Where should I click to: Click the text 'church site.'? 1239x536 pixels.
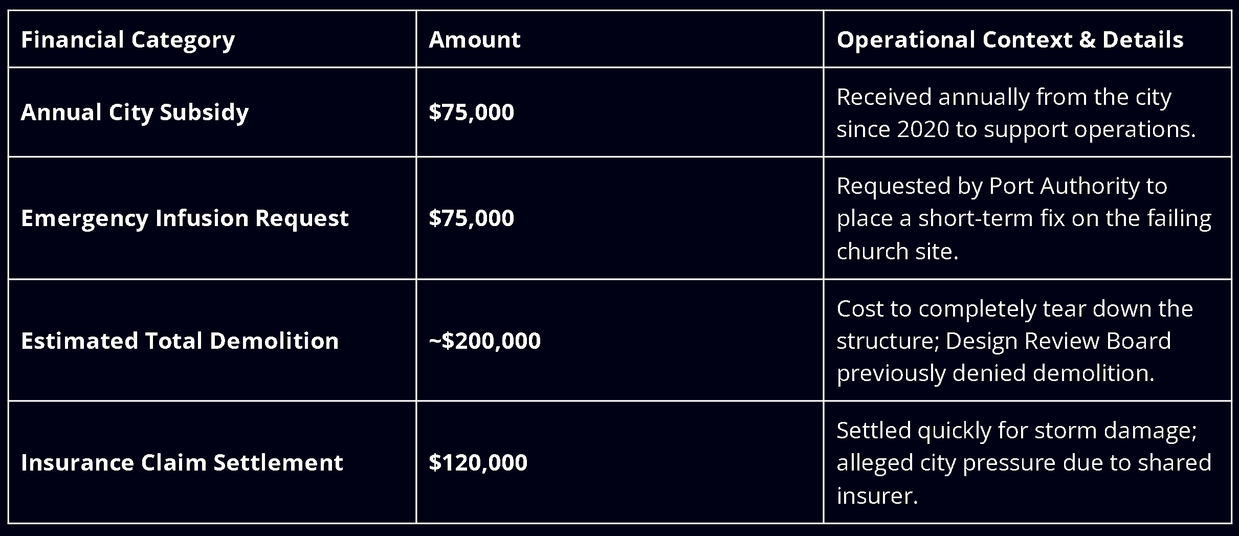coord(897,251)
